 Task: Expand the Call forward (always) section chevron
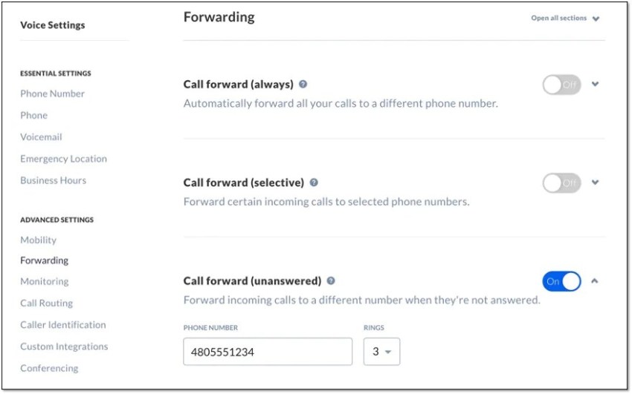pos(595,84)
